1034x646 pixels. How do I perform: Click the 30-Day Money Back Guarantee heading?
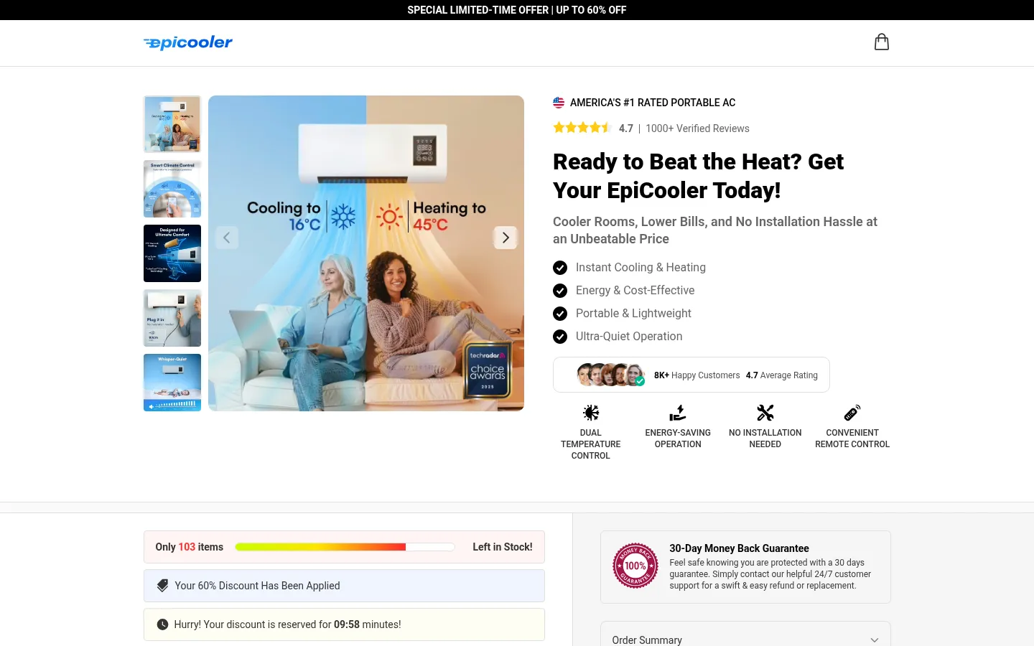(739, 548)
